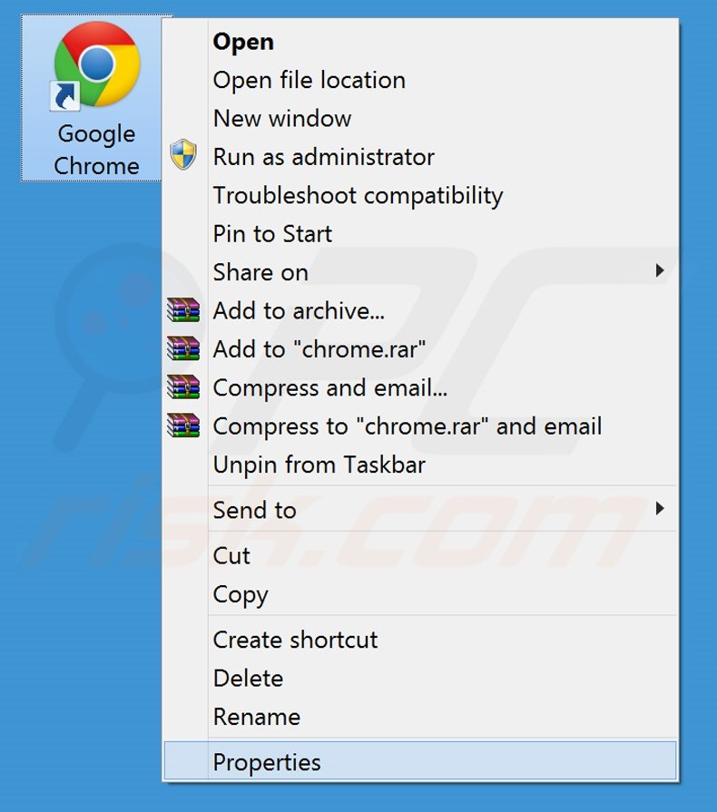Screen dimensions: 717x812
Task: Choose Troubleshoot compatibility
Action: (420, 195)
